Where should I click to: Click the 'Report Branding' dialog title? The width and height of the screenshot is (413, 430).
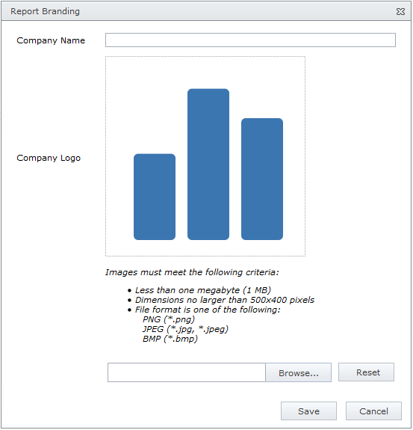46,11
